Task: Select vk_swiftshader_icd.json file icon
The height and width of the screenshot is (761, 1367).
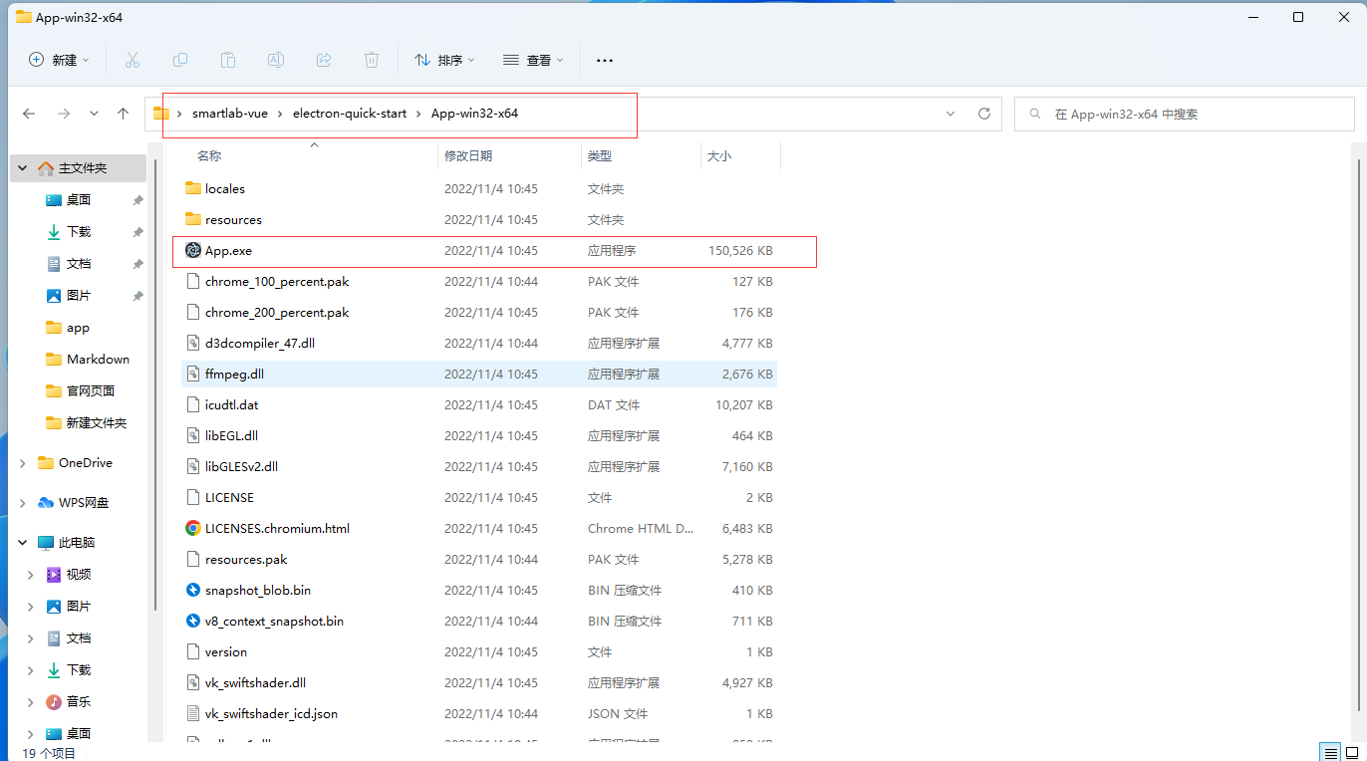Action: [193, 713]
